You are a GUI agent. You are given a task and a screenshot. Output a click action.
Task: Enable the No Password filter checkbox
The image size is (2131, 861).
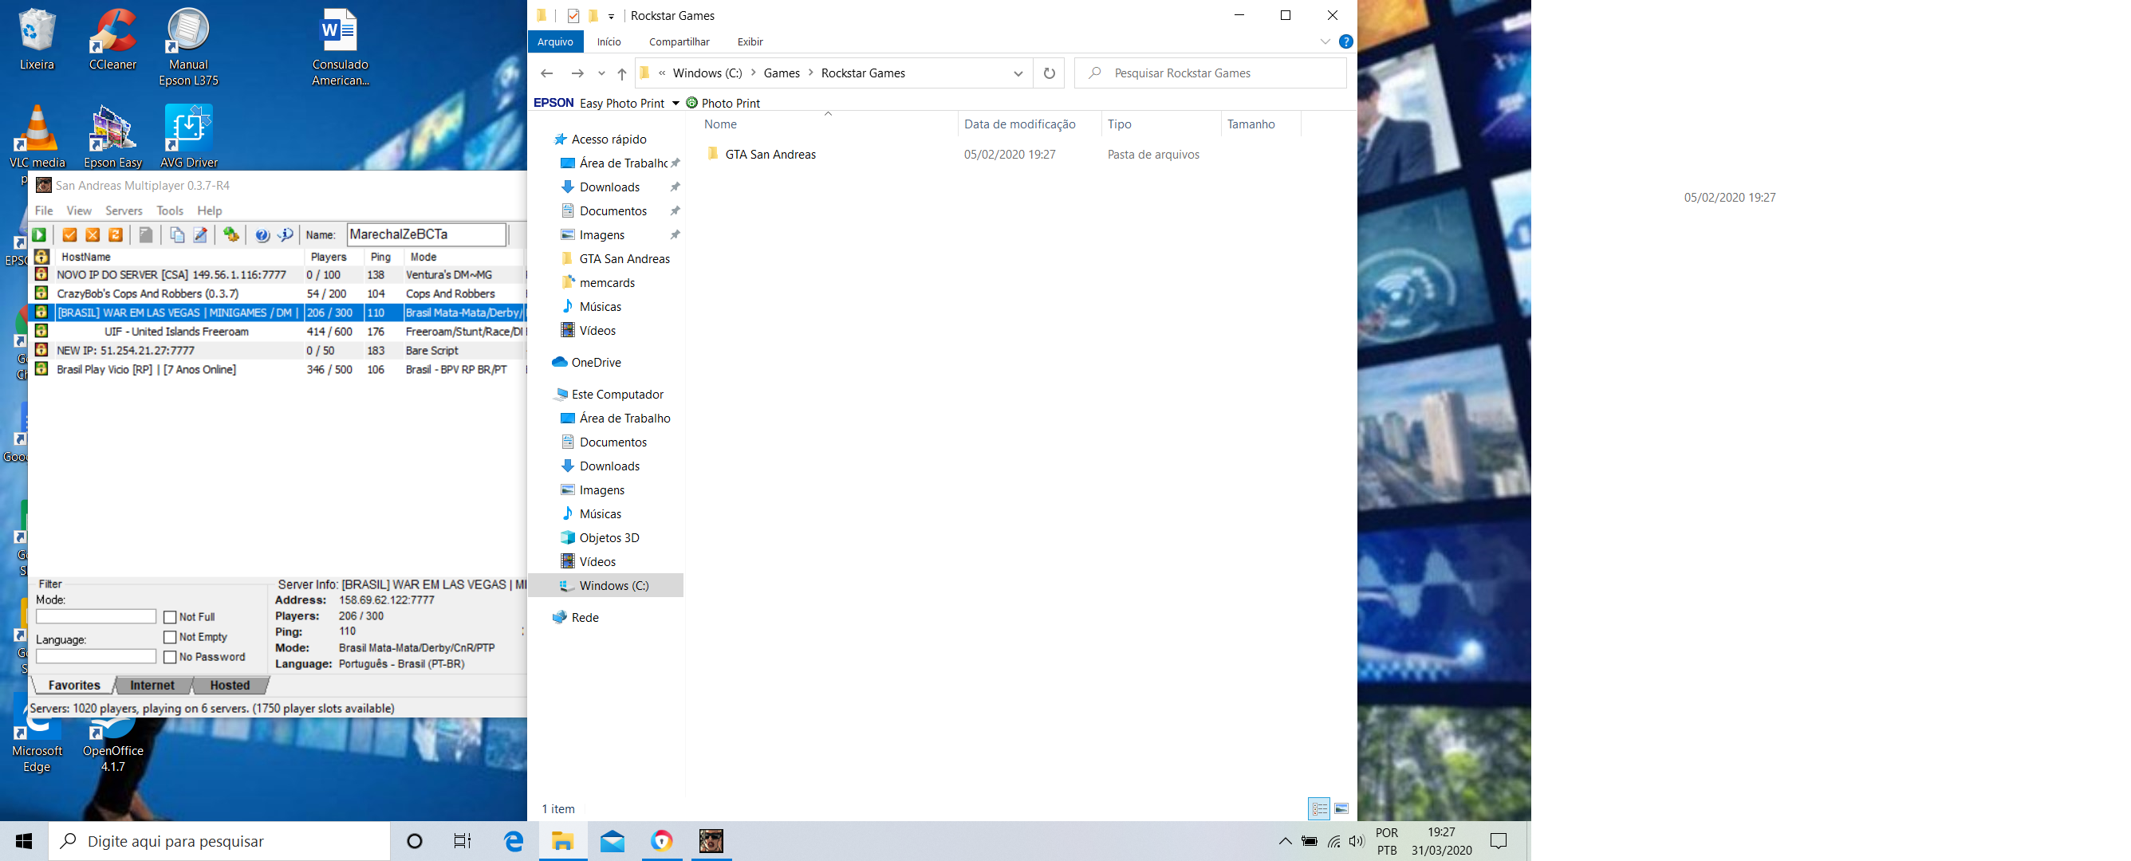[x=171, y=657]
